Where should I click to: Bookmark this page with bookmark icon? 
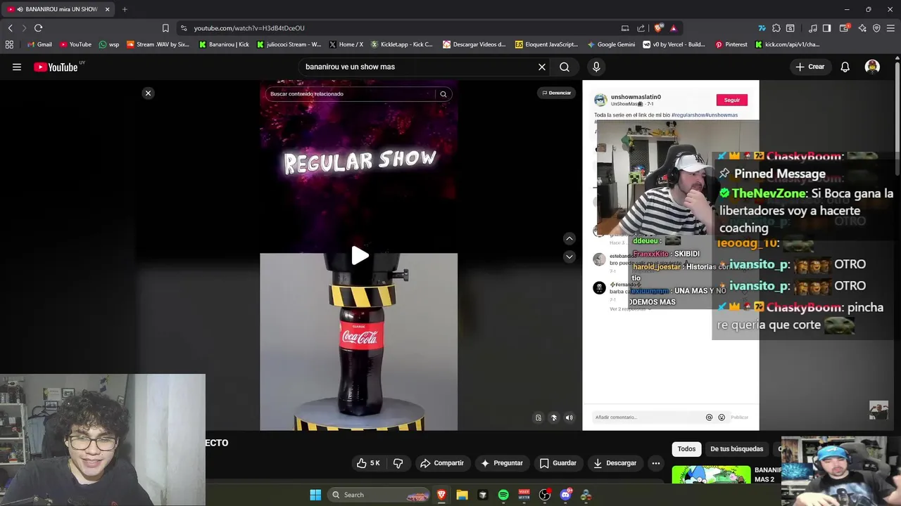[x=165, y=28]
